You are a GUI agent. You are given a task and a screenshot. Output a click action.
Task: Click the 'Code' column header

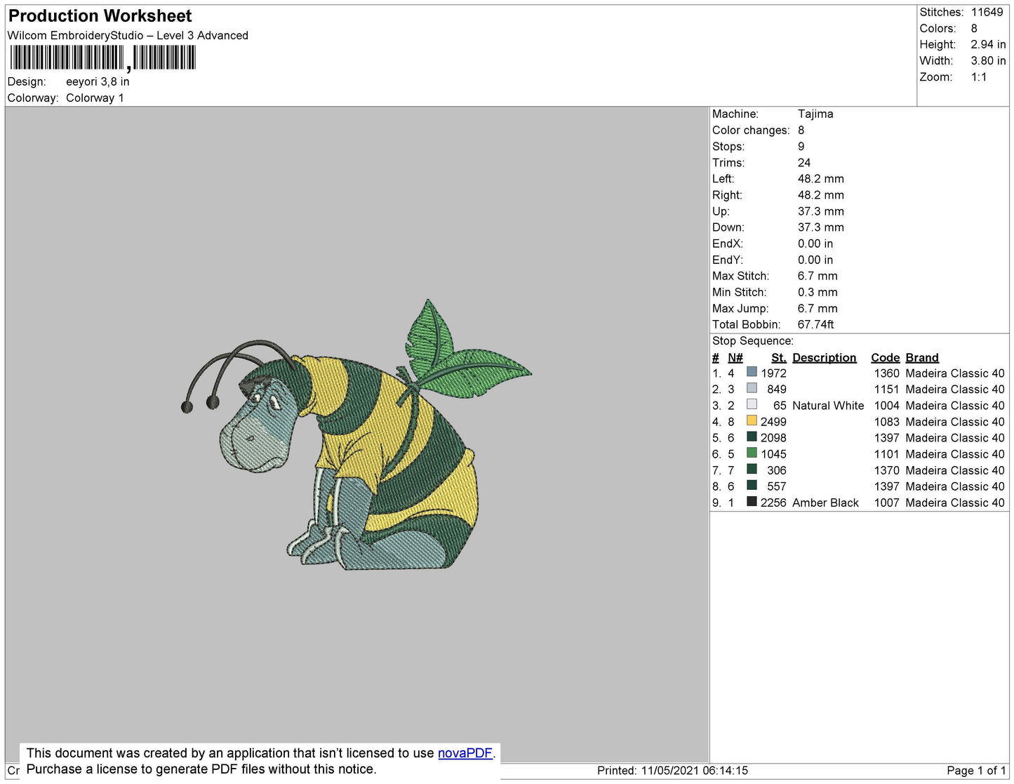(x=886, y=358)
